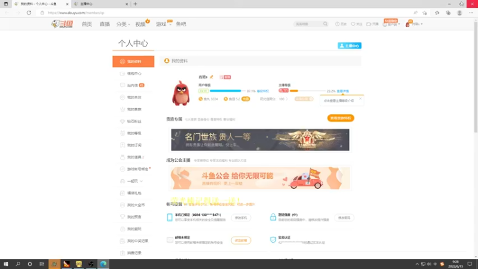478x269 pixels.
Task: Open 我的关注 in the sidebar
Action: click(x=133, y=97)
